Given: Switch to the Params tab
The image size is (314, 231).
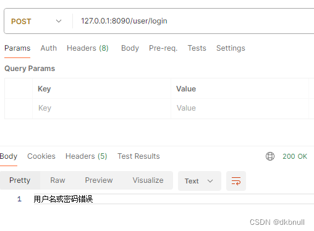Looking at the screenshot, I should coord(17,48).
